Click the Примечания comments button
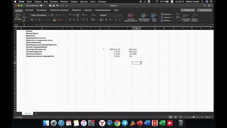The width and height of the screenshot is (227, 128). pyautogui.click(x=204, y=10)
